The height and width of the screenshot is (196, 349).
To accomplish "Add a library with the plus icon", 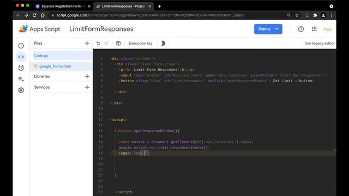I will (87, 76).
